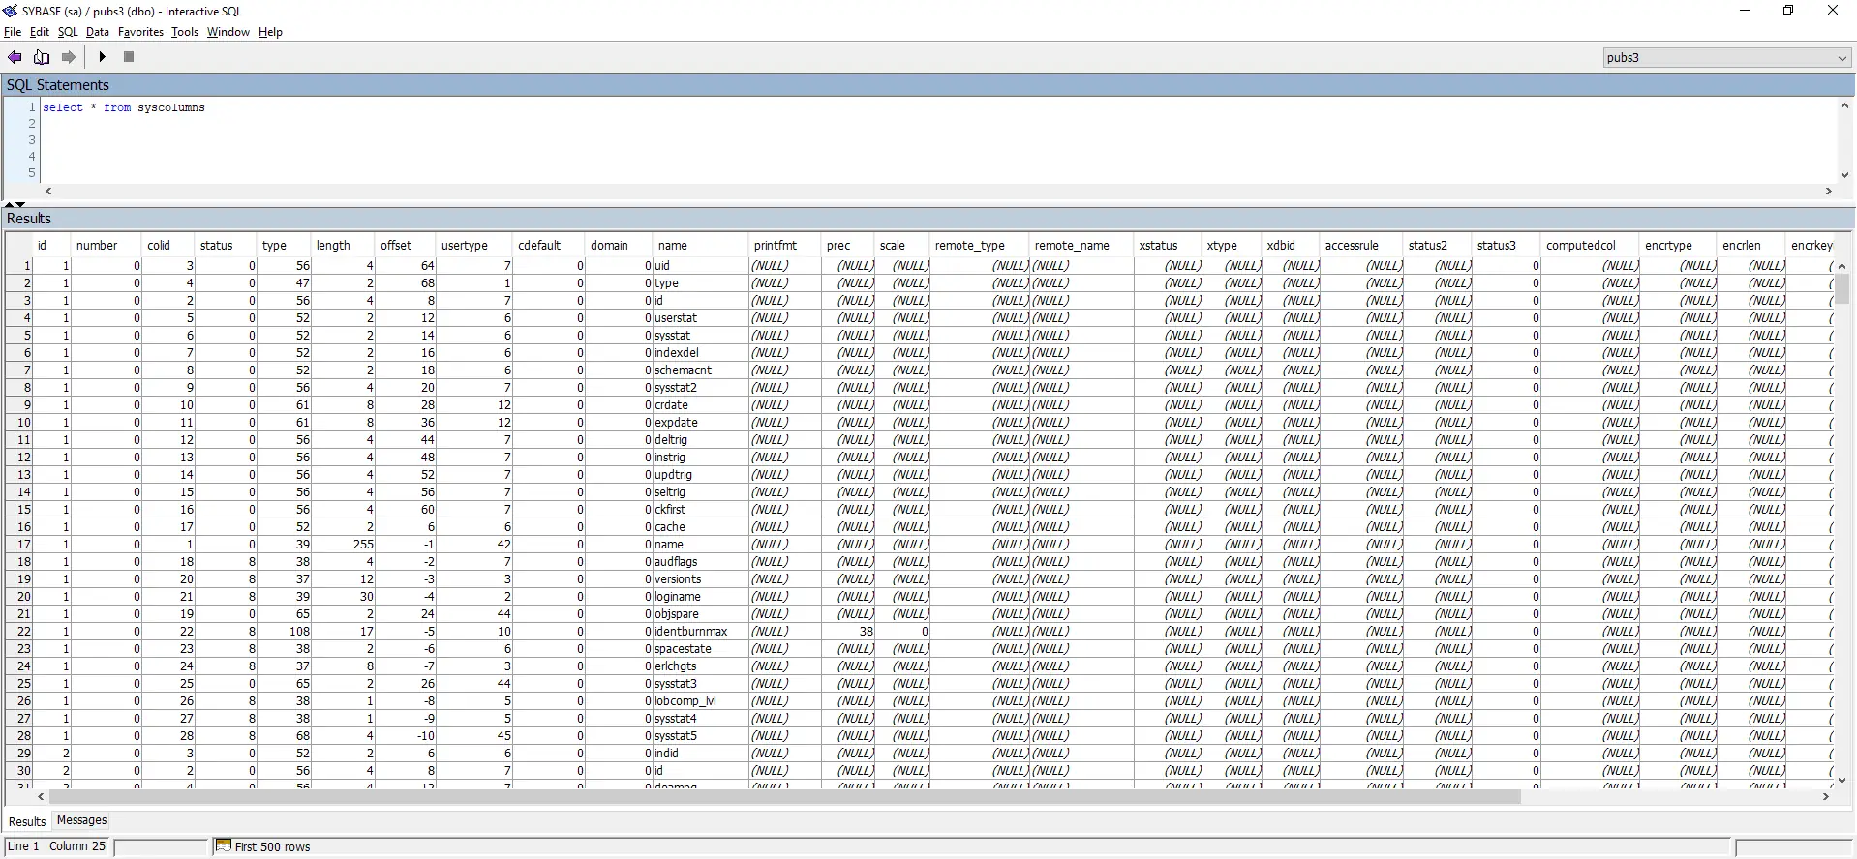Click the 'length' column header
Viewport: 1857px width, 859px height.
[x=344, y=246]
